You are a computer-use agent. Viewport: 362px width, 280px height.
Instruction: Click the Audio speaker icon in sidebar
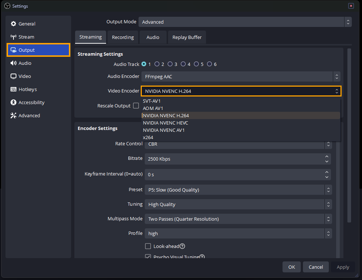(13, 63)
